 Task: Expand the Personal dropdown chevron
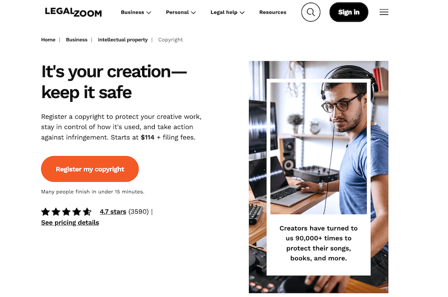[x=193, y=13]
